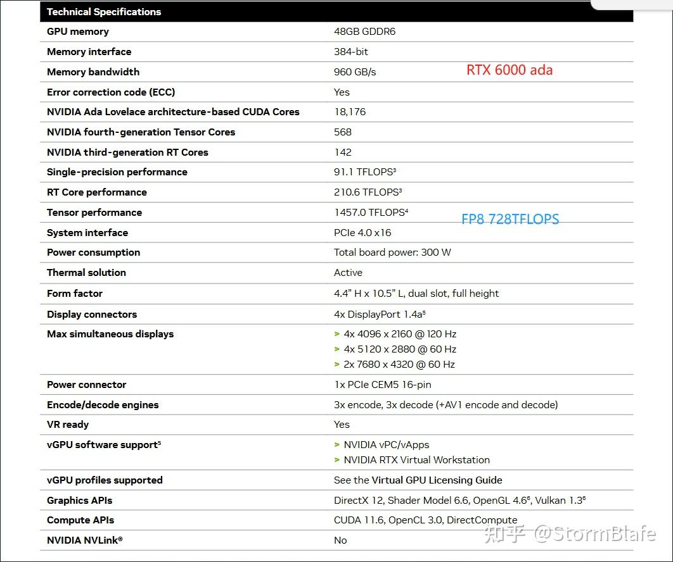The height and width of the screenshot is (562, 673).
Task: Select the Active thermal value
Action: [348, 273]
